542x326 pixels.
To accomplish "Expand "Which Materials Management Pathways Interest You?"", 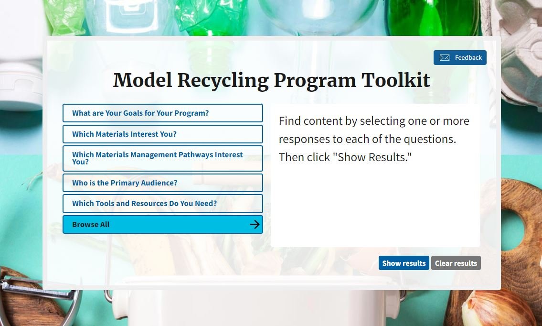I will [x=162, y=158].
